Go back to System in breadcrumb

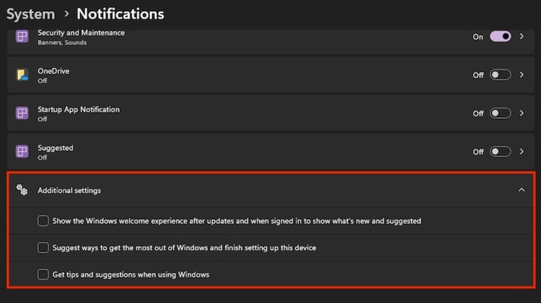tap(31, 14)
